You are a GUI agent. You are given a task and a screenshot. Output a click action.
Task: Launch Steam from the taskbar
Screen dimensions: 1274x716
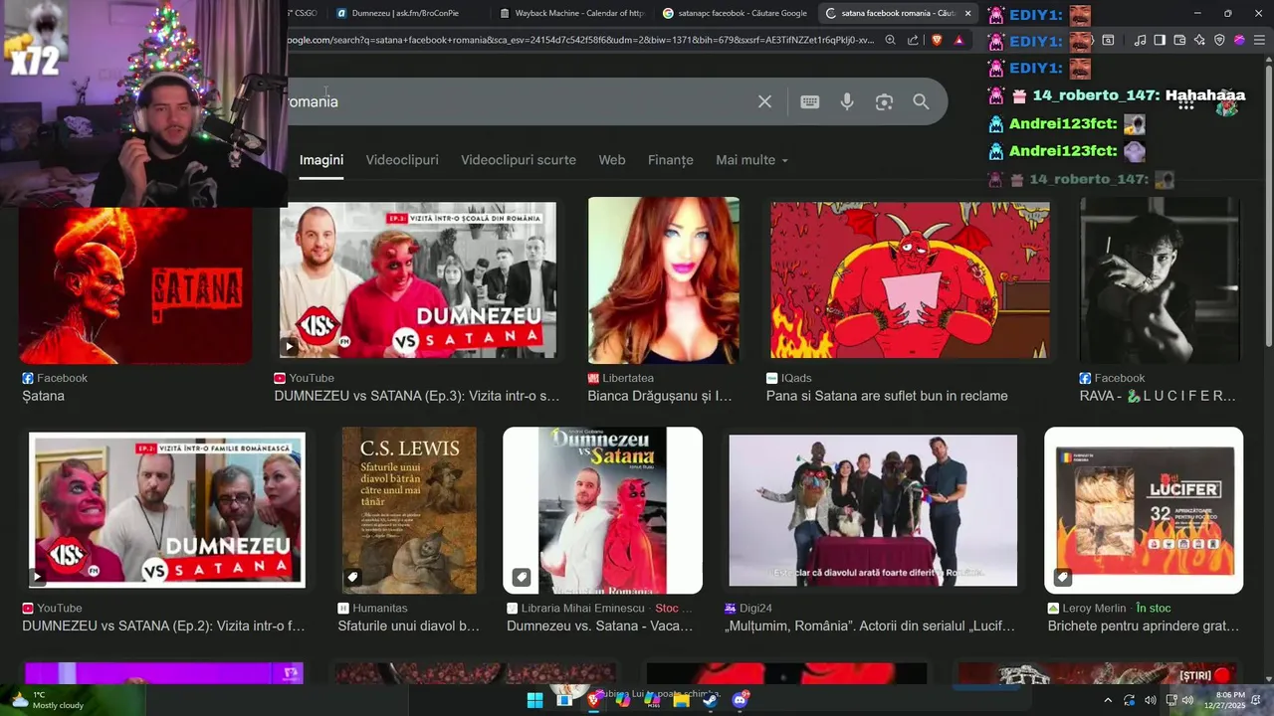[x=710, y=700]
